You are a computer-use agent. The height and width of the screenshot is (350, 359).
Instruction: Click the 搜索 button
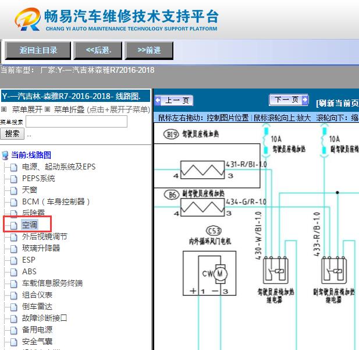[12, 133]
